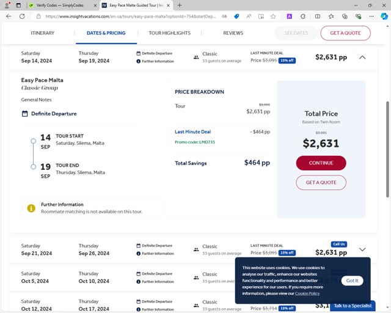Expand the Sep 21, 2024 departure

[x=362, y=249]
